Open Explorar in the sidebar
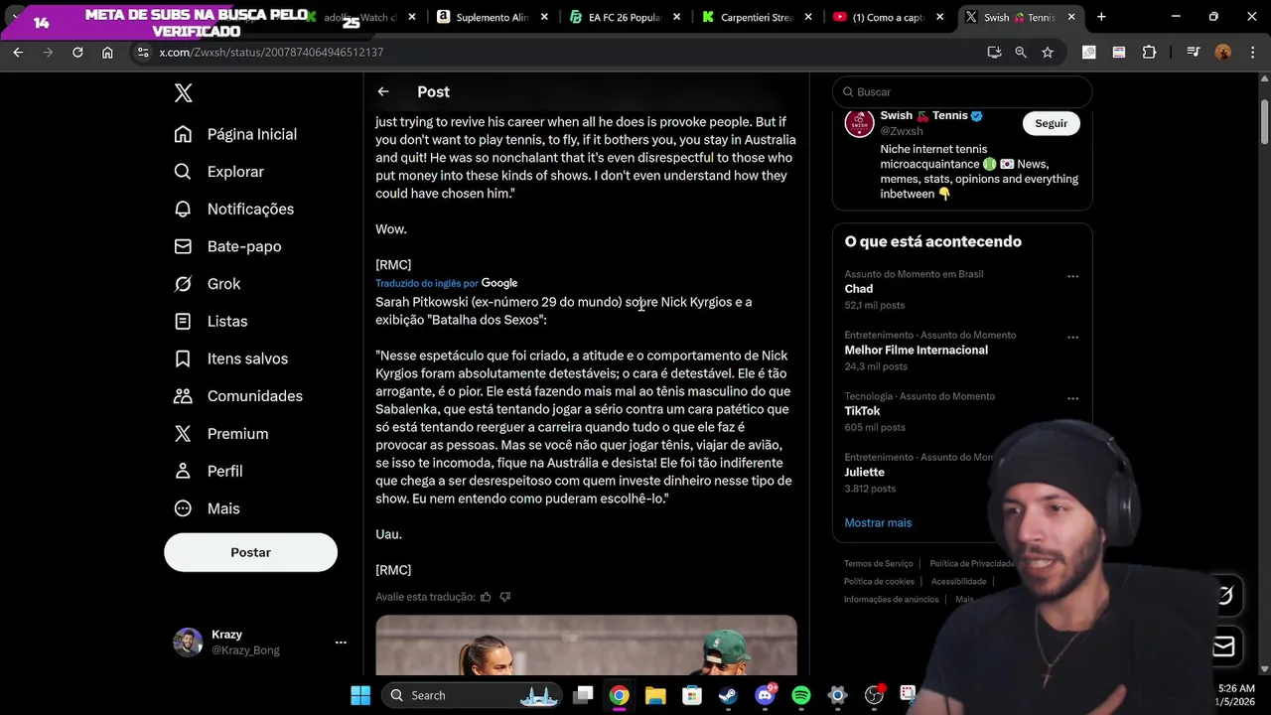This screenshot has height=715, width=1271. (219, 172)
